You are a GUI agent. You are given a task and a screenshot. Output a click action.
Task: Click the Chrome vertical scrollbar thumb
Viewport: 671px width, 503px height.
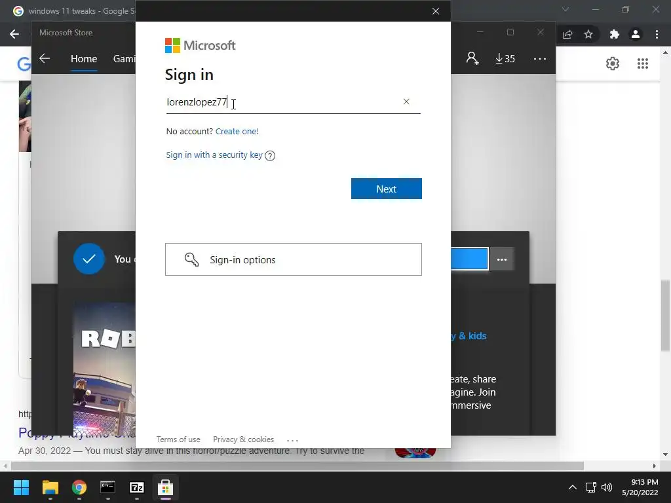666,315
